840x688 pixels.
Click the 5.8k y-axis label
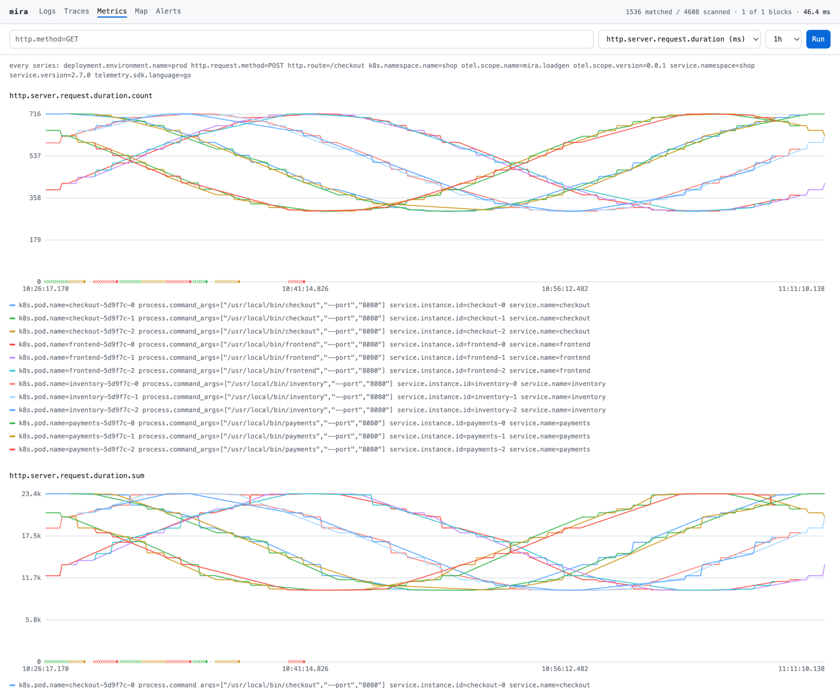(33, 620)
